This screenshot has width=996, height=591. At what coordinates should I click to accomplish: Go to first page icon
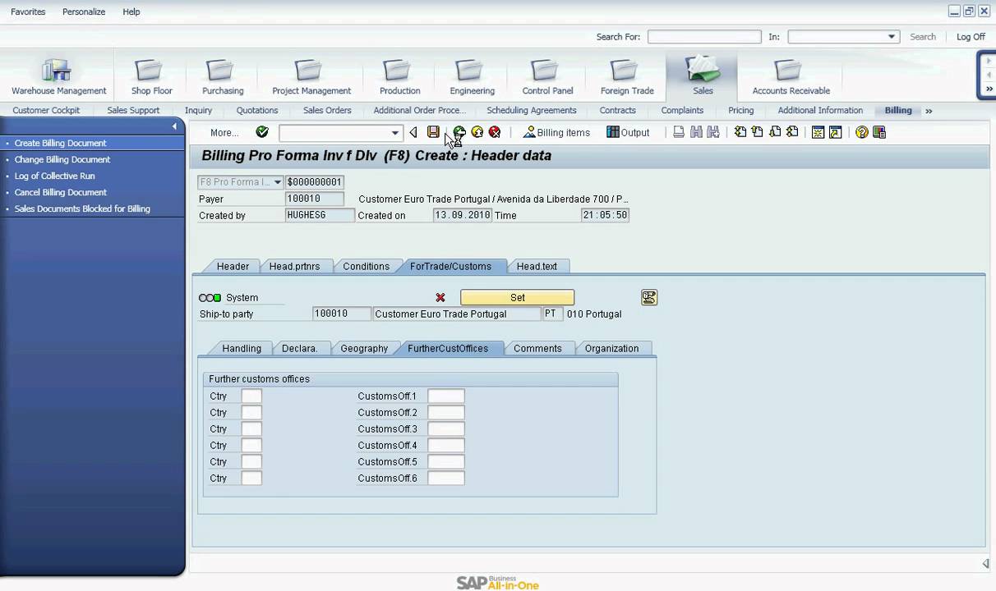point(740,132)
